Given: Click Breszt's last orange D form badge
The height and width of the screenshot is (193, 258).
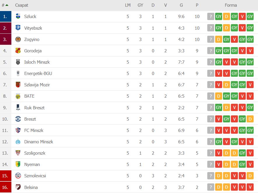Looking at the screenshot, I should [x=250, y=119].
